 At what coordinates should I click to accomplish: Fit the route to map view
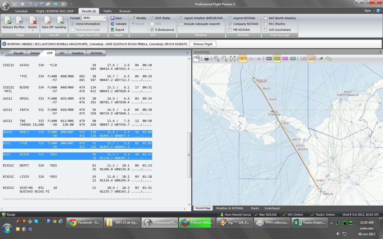(x=233, y=59)
